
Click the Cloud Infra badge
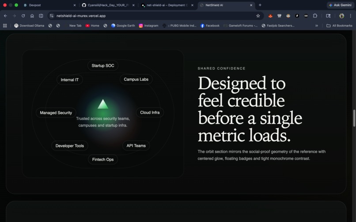tap(150, 112)
